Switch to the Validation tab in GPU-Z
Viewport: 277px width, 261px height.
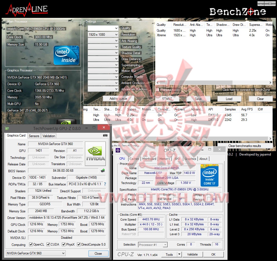49,136
